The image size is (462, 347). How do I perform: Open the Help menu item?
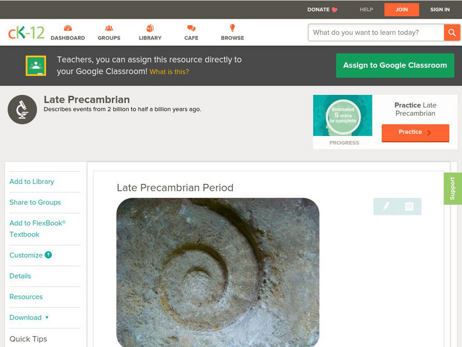coord(366,9)
